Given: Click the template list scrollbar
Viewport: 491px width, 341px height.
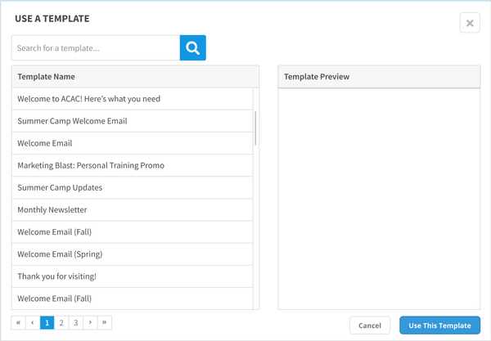Looking at the screenshot, I should tap(256, 128).
